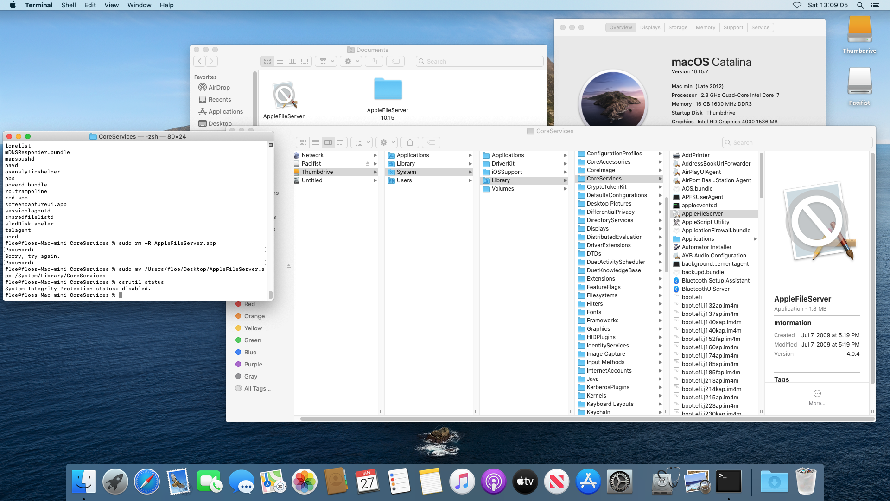Open Apple TV app in the Dock

(x=525, y=481)
